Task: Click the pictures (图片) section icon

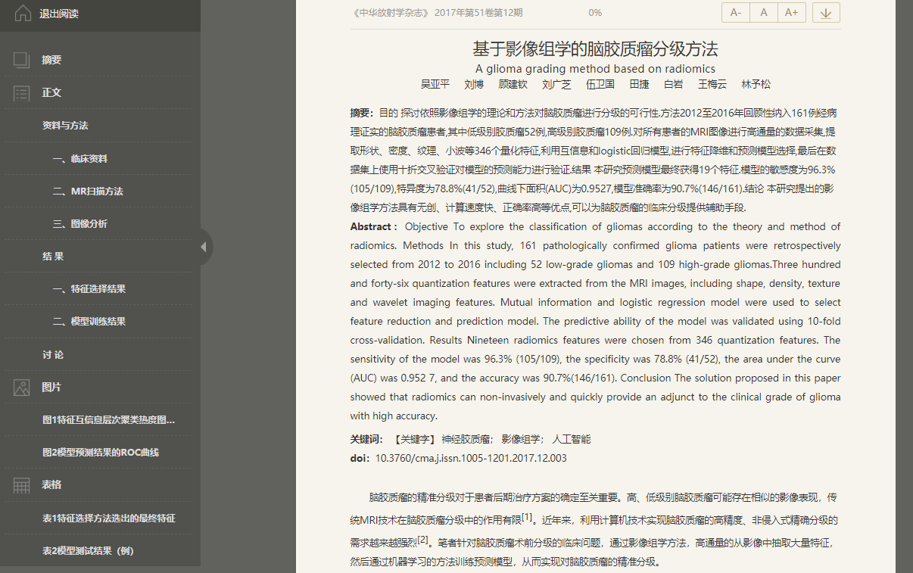Action: point(22,388)
